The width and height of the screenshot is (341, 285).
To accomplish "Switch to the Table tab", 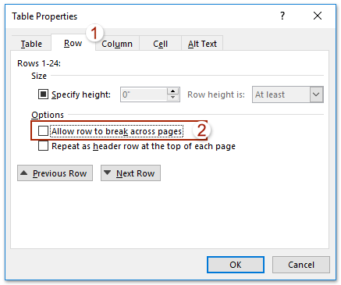I will pyautogui.click(x=31, y=44).
